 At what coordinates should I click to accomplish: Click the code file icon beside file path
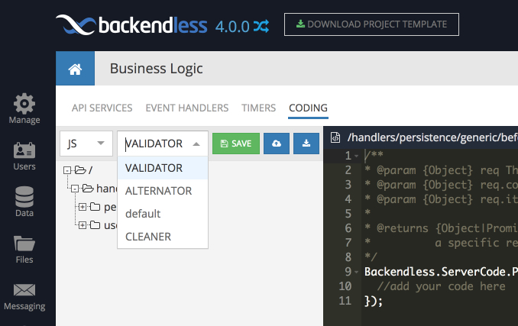335,137
